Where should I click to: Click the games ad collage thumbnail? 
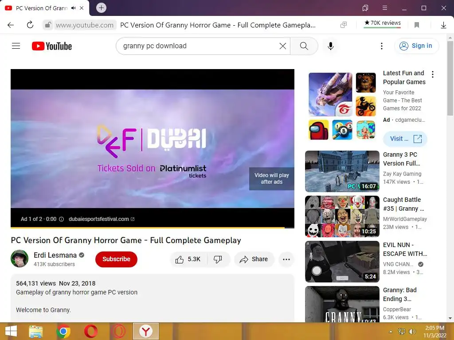point(342,106)
